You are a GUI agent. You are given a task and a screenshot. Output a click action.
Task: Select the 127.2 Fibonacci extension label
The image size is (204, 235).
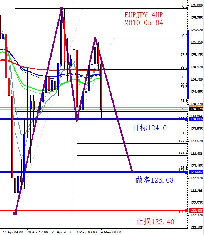[183, 141]
